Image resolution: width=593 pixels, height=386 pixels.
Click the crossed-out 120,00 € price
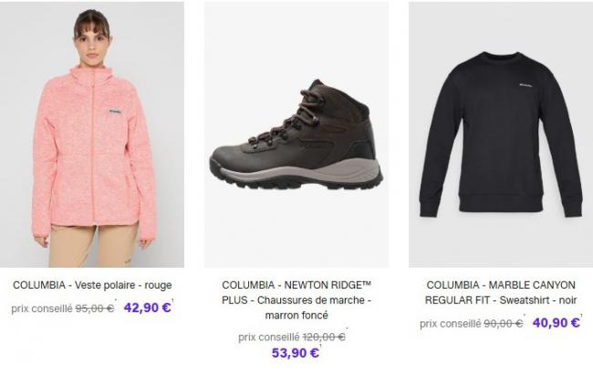coord(324,337)
